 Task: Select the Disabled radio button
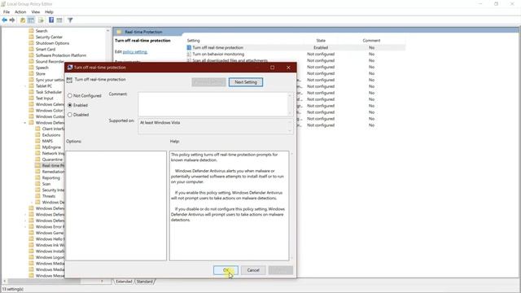pos(70,115)
